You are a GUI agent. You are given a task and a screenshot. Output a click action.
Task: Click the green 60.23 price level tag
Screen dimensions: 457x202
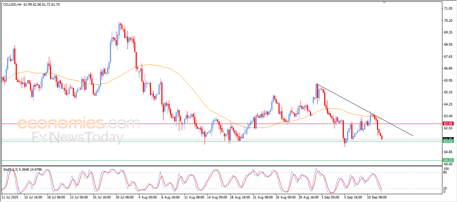[x=448, y=160]
